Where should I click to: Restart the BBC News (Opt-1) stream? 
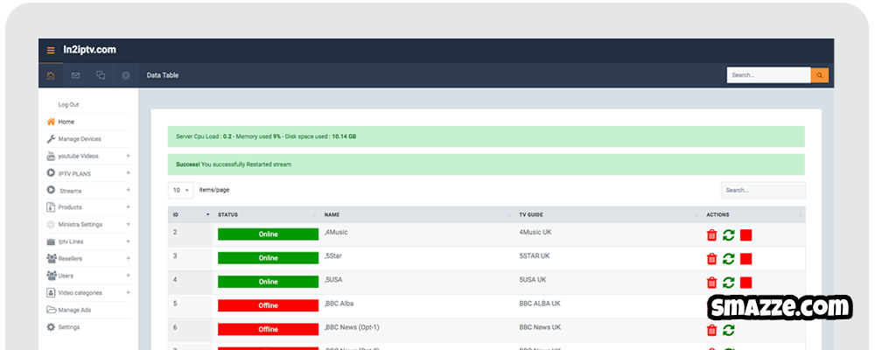click(x=728, y=330)
